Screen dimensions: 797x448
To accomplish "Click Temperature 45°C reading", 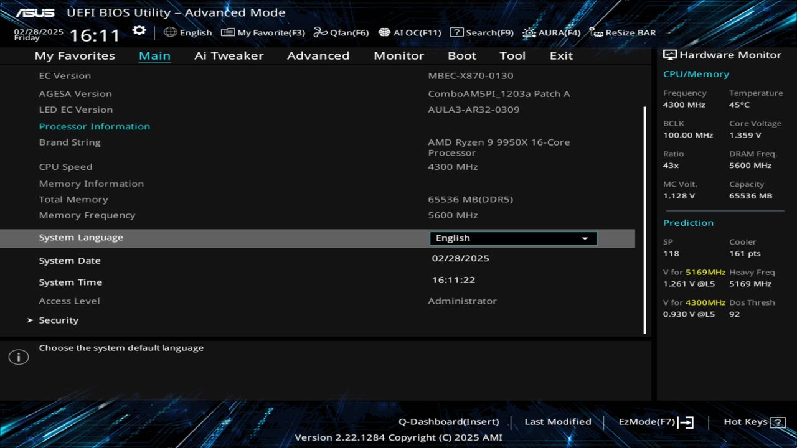I will coord(740,105).
